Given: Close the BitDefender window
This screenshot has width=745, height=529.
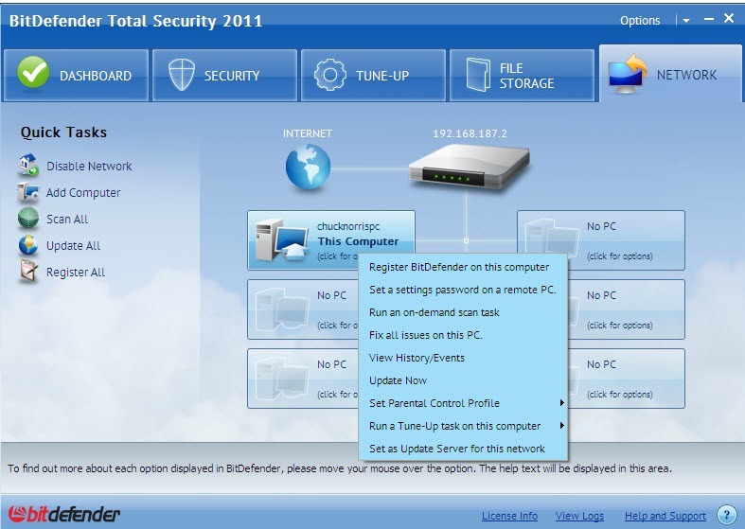Looking at the screenshot, I should click(x=729, y=18).
